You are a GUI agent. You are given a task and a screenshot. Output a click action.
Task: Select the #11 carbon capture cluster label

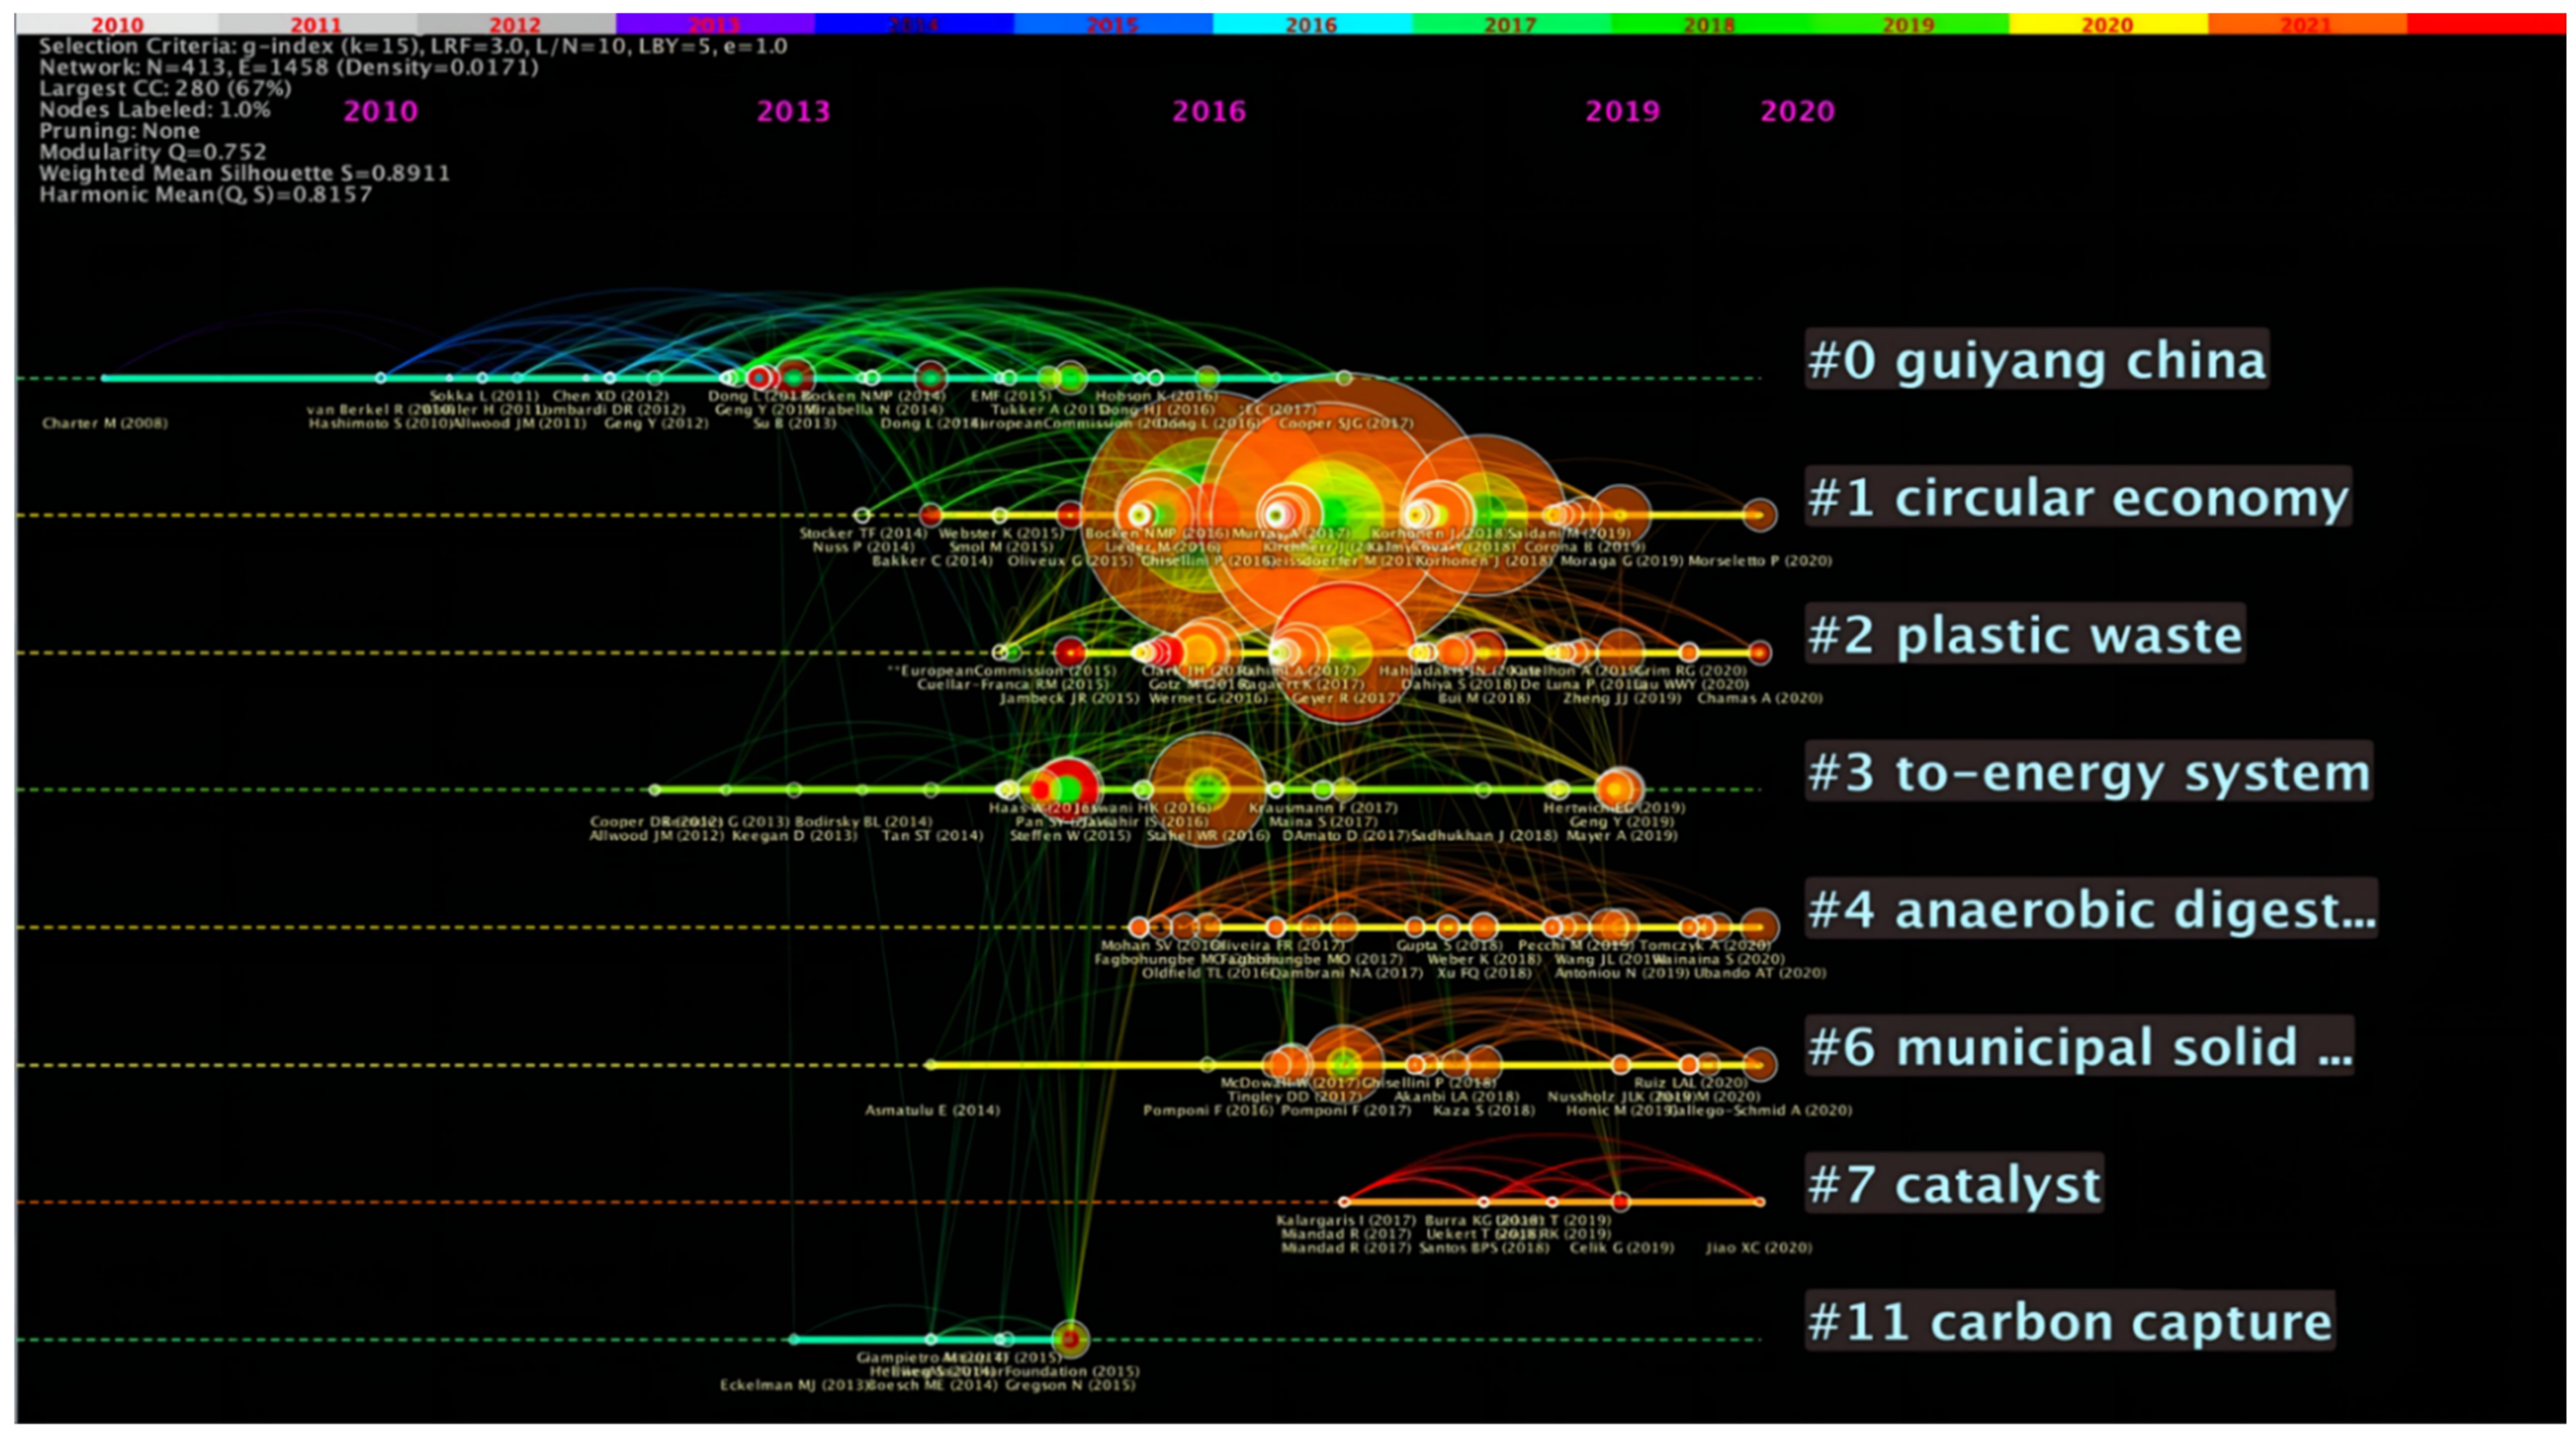pyautogui.click(x=2069, y=1322)
